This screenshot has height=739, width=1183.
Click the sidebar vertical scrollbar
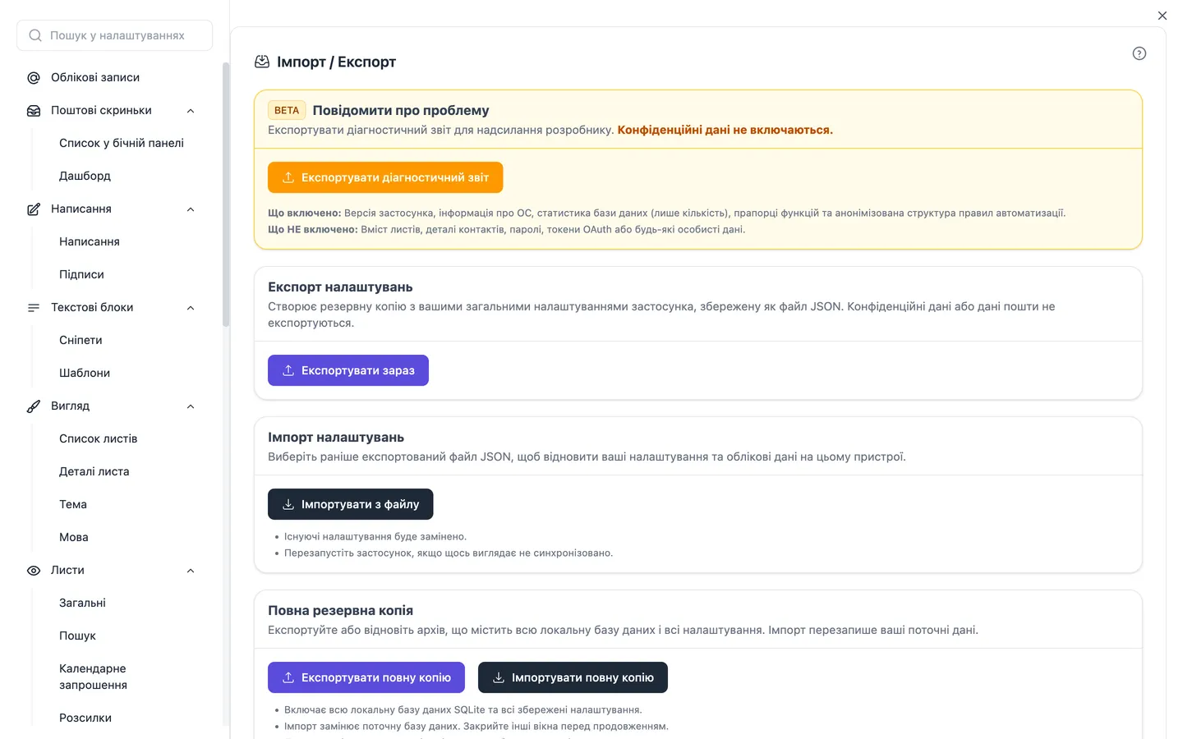coord(226,195)
